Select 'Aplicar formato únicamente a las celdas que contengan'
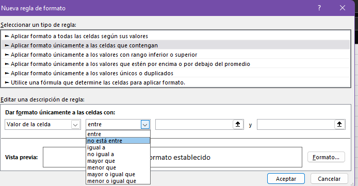 [175, 45]
